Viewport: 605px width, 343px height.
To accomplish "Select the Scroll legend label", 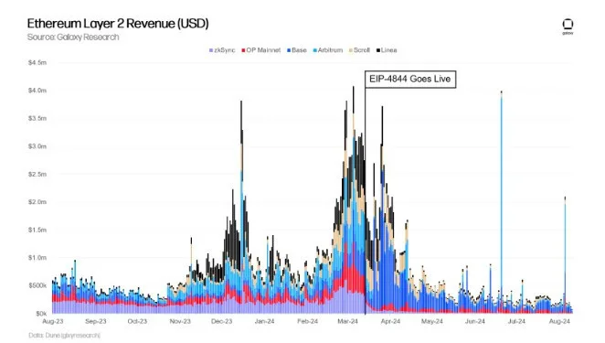I will [362, 50].
